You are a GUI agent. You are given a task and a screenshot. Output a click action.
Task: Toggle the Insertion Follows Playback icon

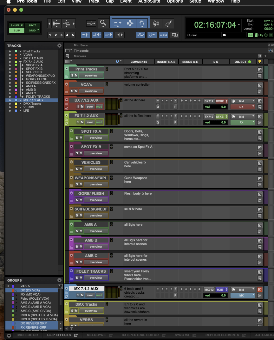[163, 35]
